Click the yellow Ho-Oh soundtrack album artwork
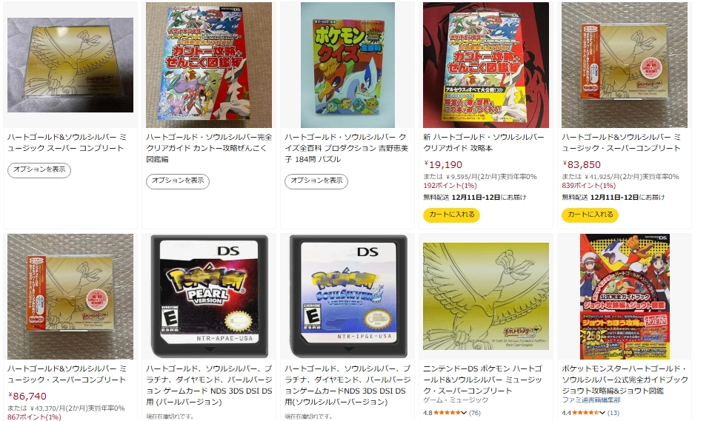 486,296
